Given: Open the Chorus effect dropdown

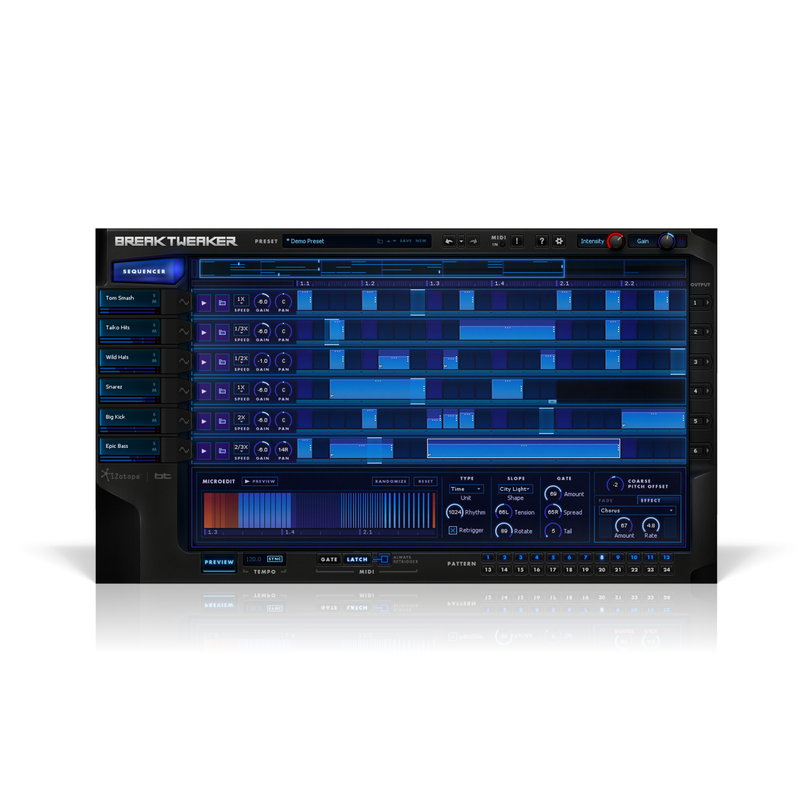Looking at the screenshot, I should (x=637, y=510).
